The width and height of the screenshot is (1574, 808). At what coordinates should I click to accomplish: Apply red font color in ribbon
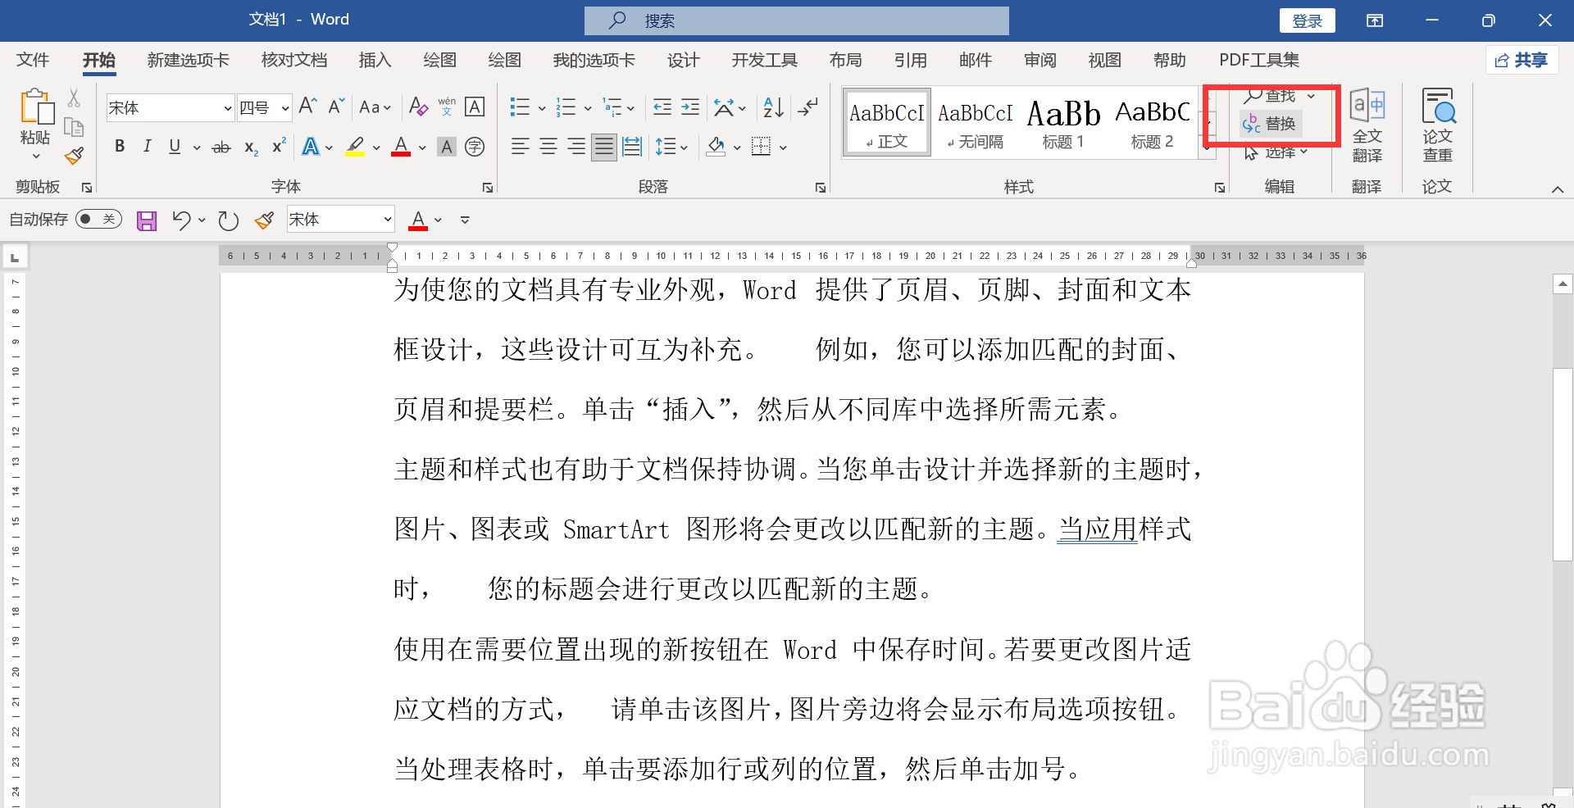coord(401,147)
